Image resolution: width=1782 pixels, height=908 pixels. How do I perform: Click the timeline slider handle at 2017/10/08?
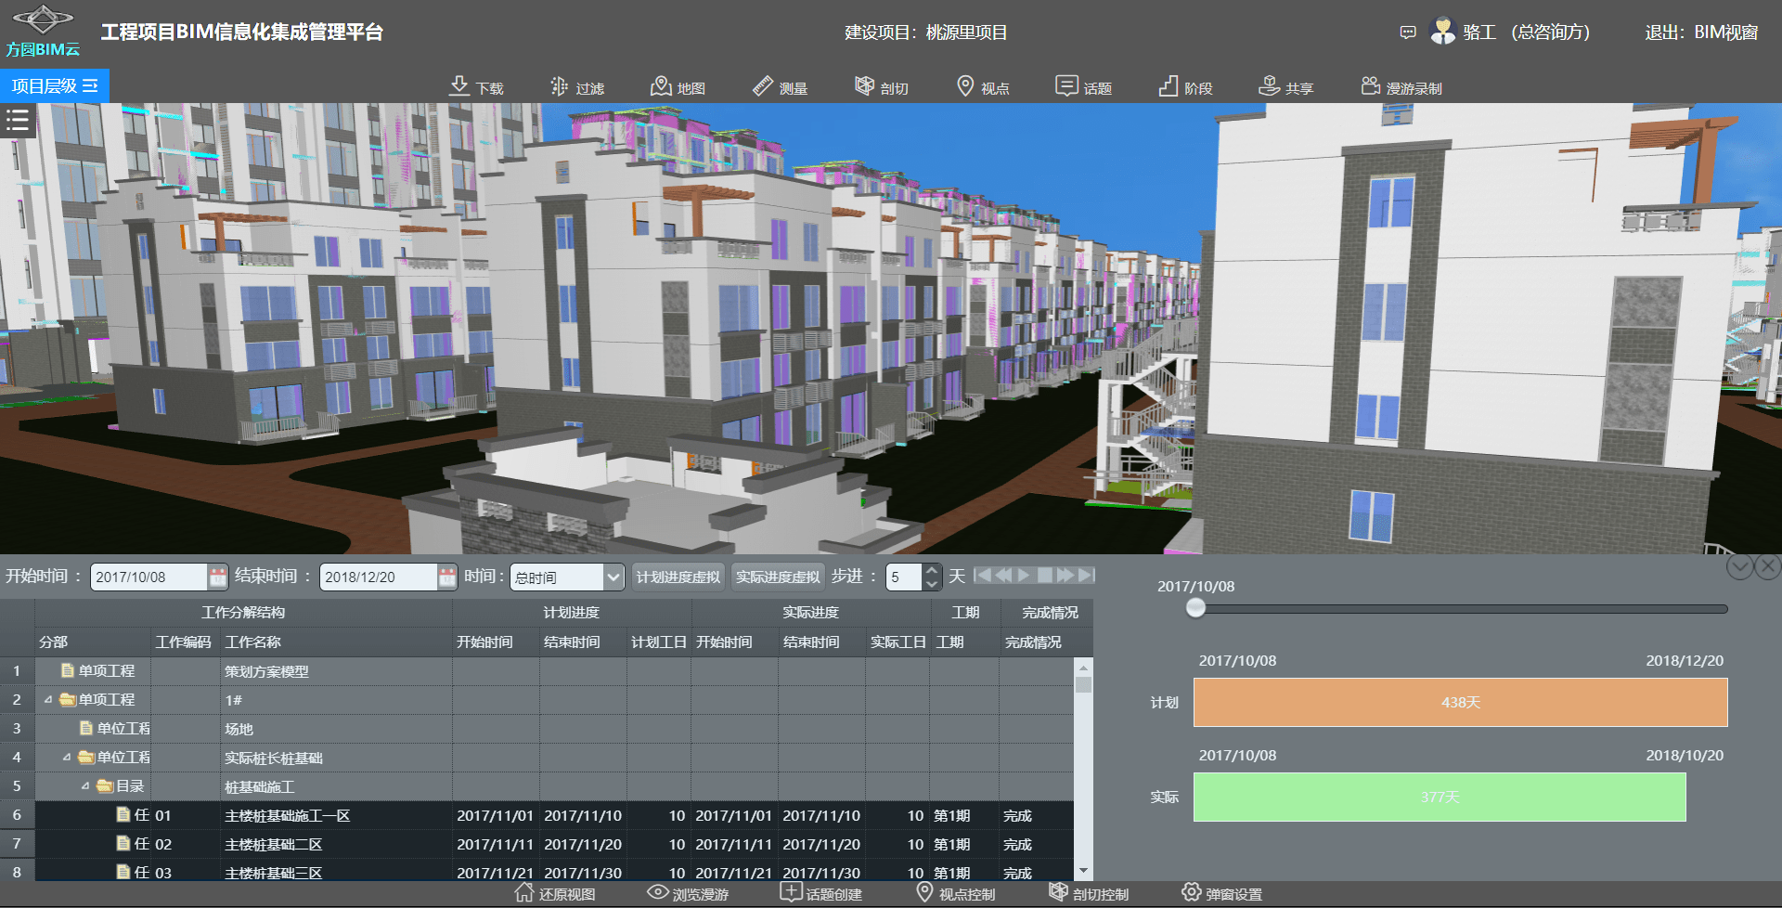(1195, 608)
